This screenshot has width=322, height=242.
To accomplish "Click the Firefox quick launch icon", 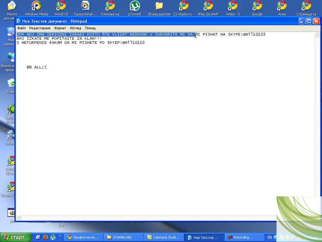I will pyautogui.click(x=45, y=237).
